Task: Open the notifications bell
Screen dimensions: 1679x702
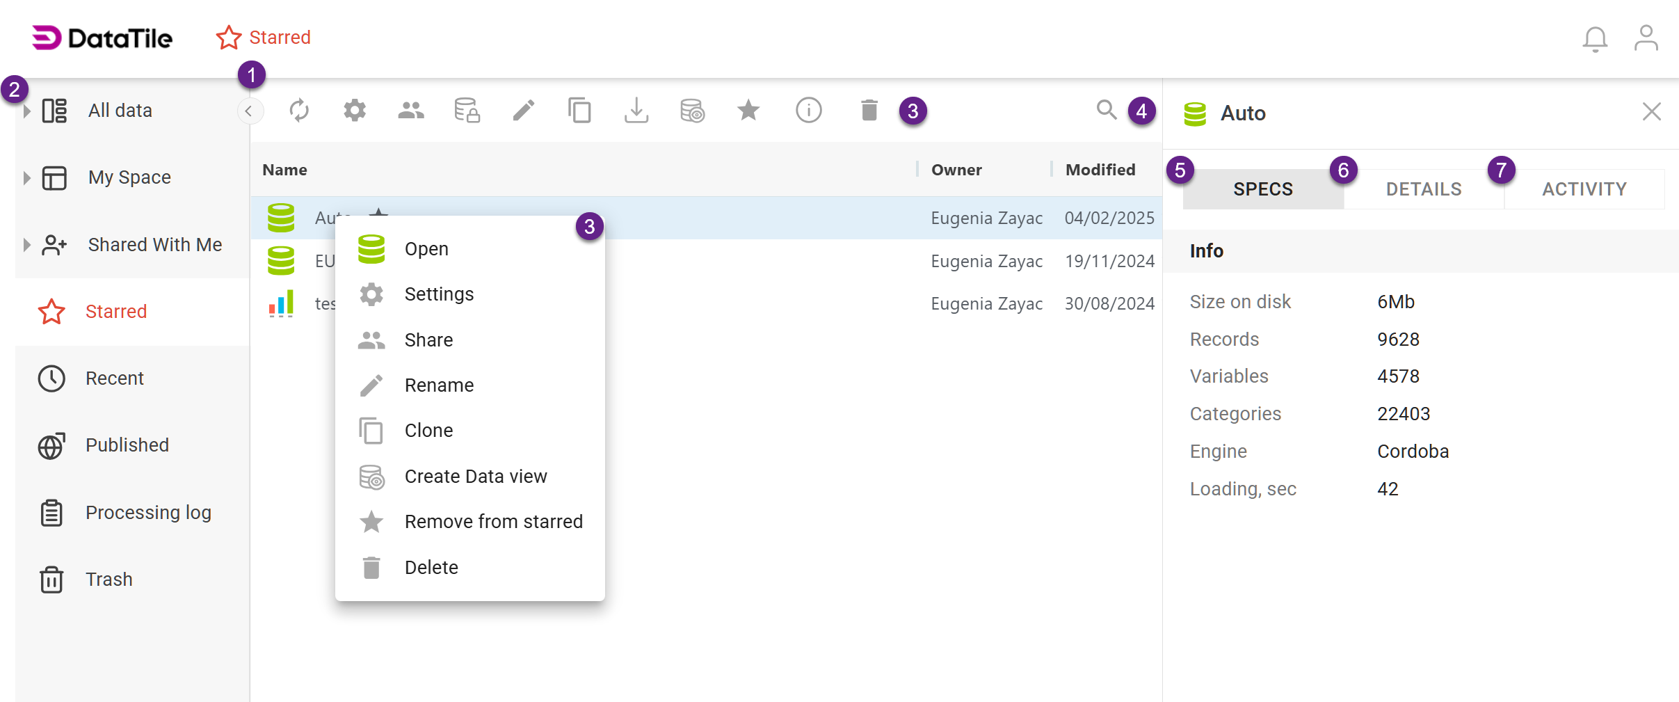Action: pos(1595,39)
